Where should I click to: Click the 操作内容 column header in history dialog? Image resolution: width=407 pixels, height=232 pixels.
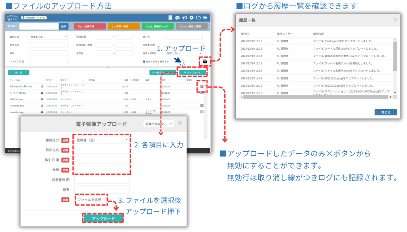[318, 34]
